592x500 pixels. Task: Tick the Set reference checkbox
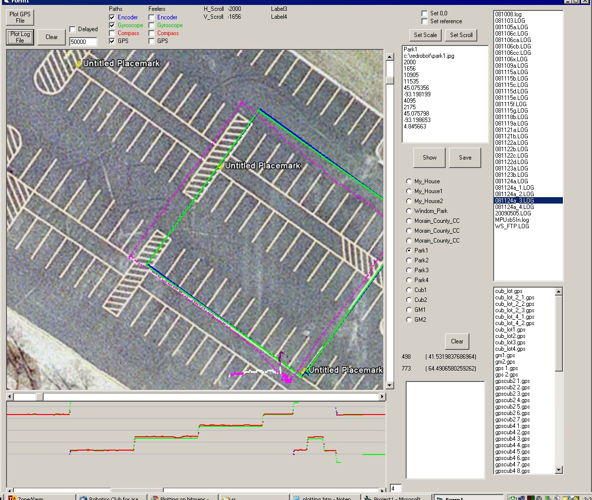[424, 21]
